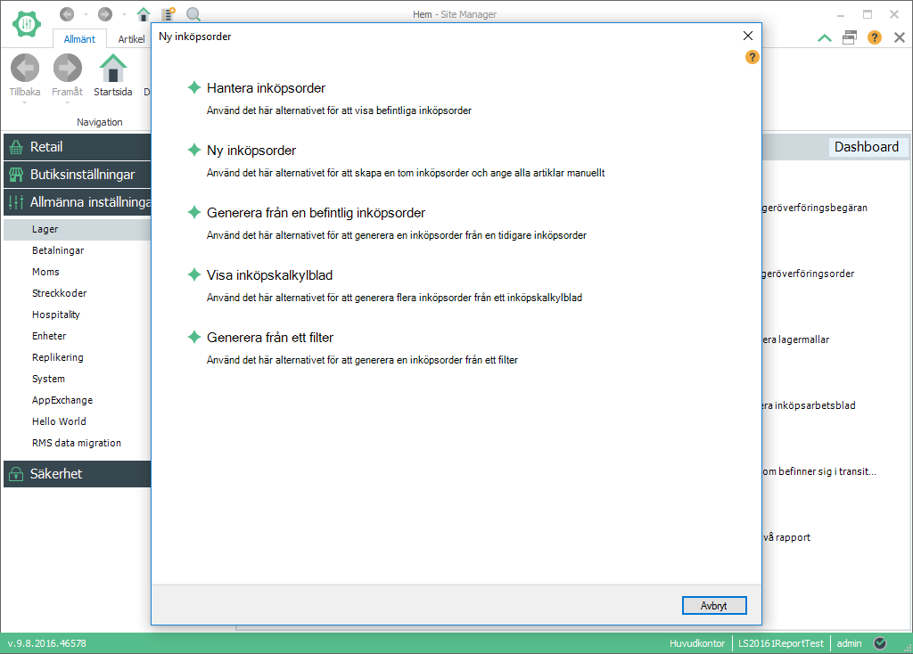Click the magnifying glass search icon
913x654 pixels.
pos(193,14)
